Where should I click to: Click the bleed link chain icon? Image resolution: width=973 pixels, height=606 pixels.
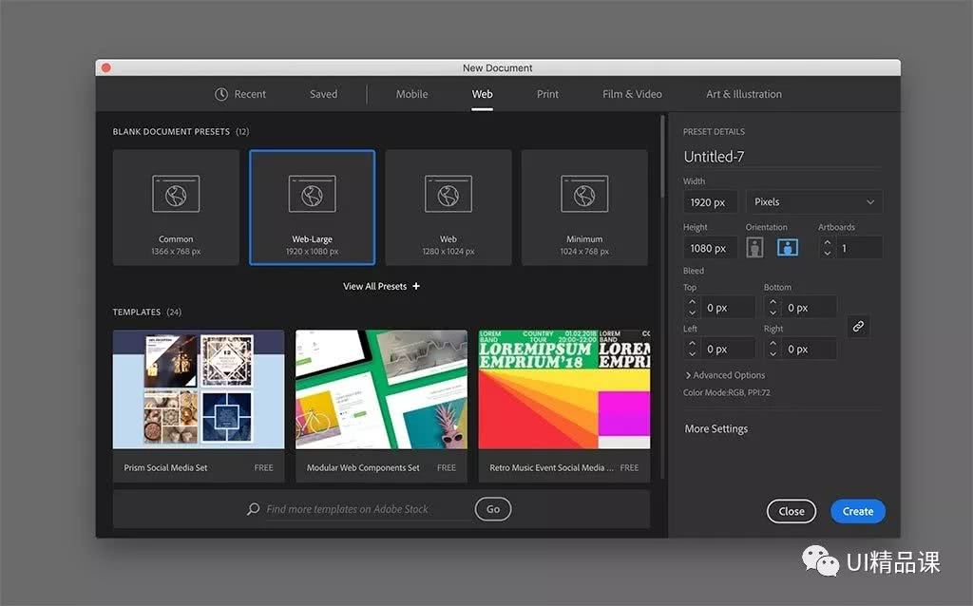858,326
